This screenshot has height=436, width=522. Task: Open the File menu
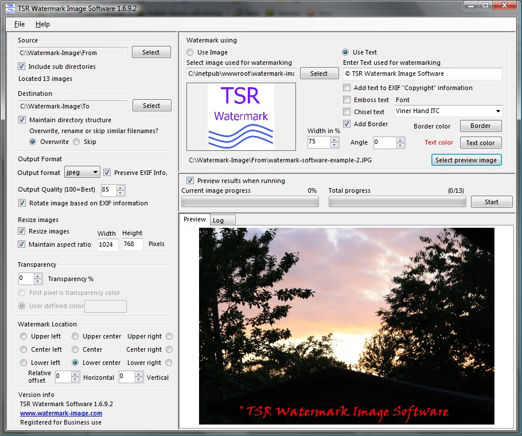[20, 24]
